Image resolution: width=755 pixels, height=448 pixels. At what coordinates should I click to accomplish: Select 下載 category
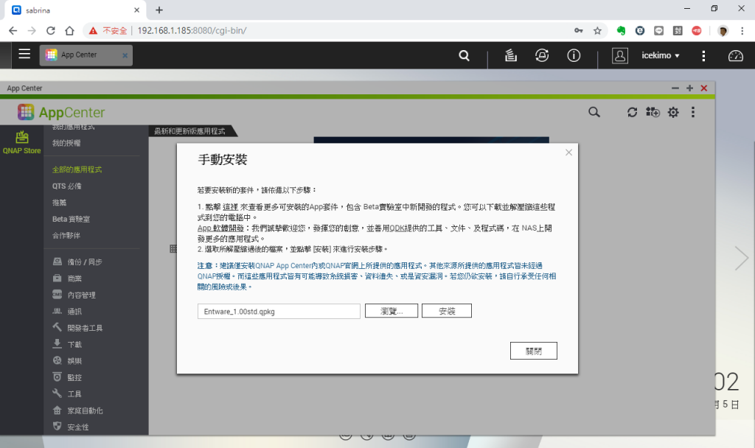click(67, 344)
